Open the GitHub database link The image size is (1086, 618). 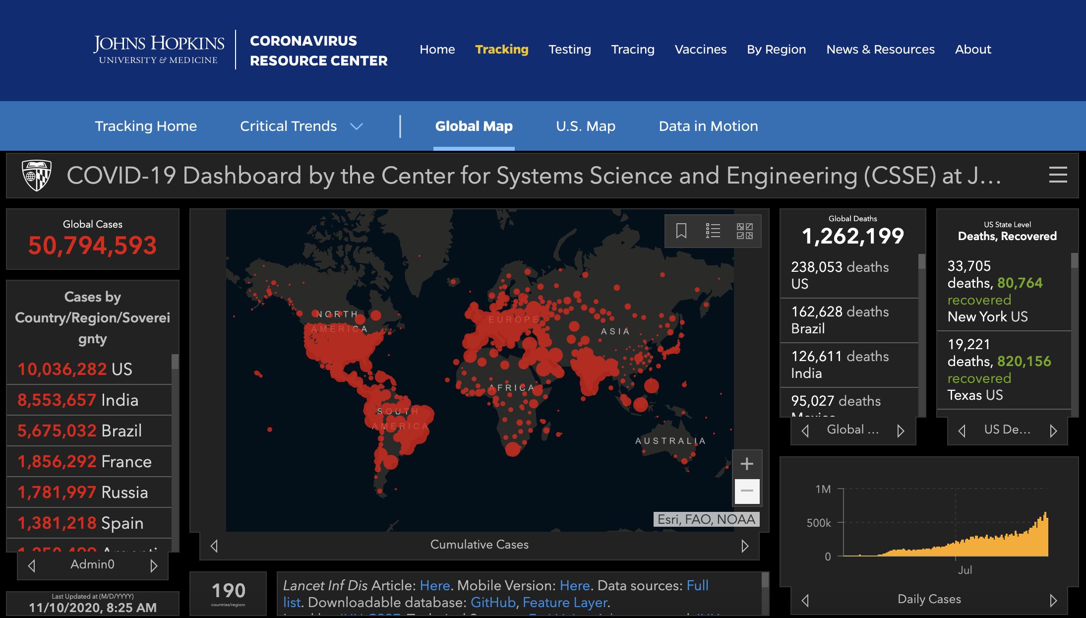pos(493,602)
